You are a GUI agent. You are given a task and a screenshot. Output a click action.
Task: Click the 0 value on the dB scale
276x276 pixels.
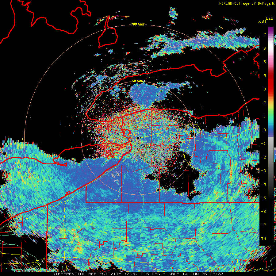pyautogui.click(x=265, y=130)
